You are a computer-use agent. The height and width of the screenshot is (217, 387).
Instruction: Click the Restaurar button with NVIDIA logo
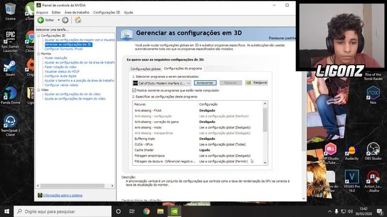click(256, 83)
